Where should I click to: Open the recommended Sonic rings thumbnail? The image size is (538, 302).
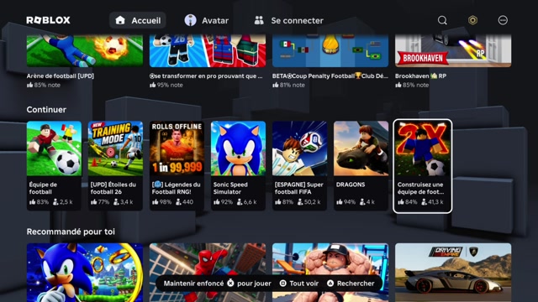pyautogui.click(x=85, y=273)
